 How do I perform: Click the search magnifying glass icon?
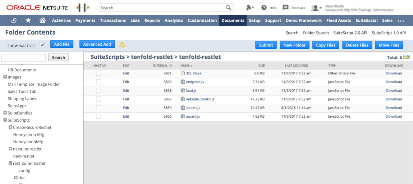pyautogui.click(x=228, y=8)
